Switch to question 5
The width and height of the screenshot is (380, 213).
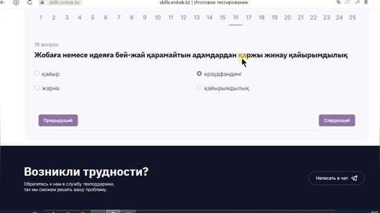click(93, 17)
